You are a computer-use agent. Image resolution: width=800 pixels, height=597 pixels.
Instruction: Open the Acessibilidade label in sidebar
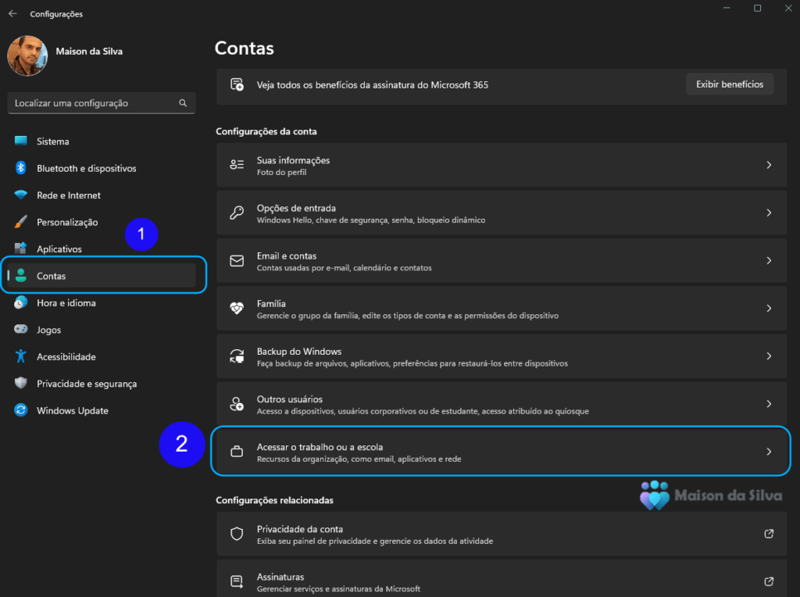pyautogui.click(x=66, y=356)
